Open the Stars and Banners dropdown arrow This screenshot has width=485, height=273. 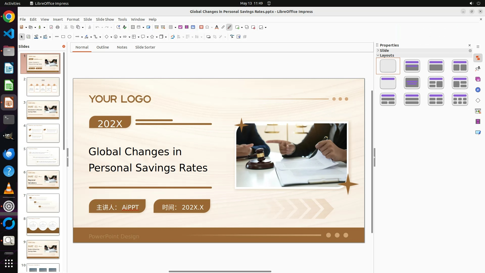157,37
